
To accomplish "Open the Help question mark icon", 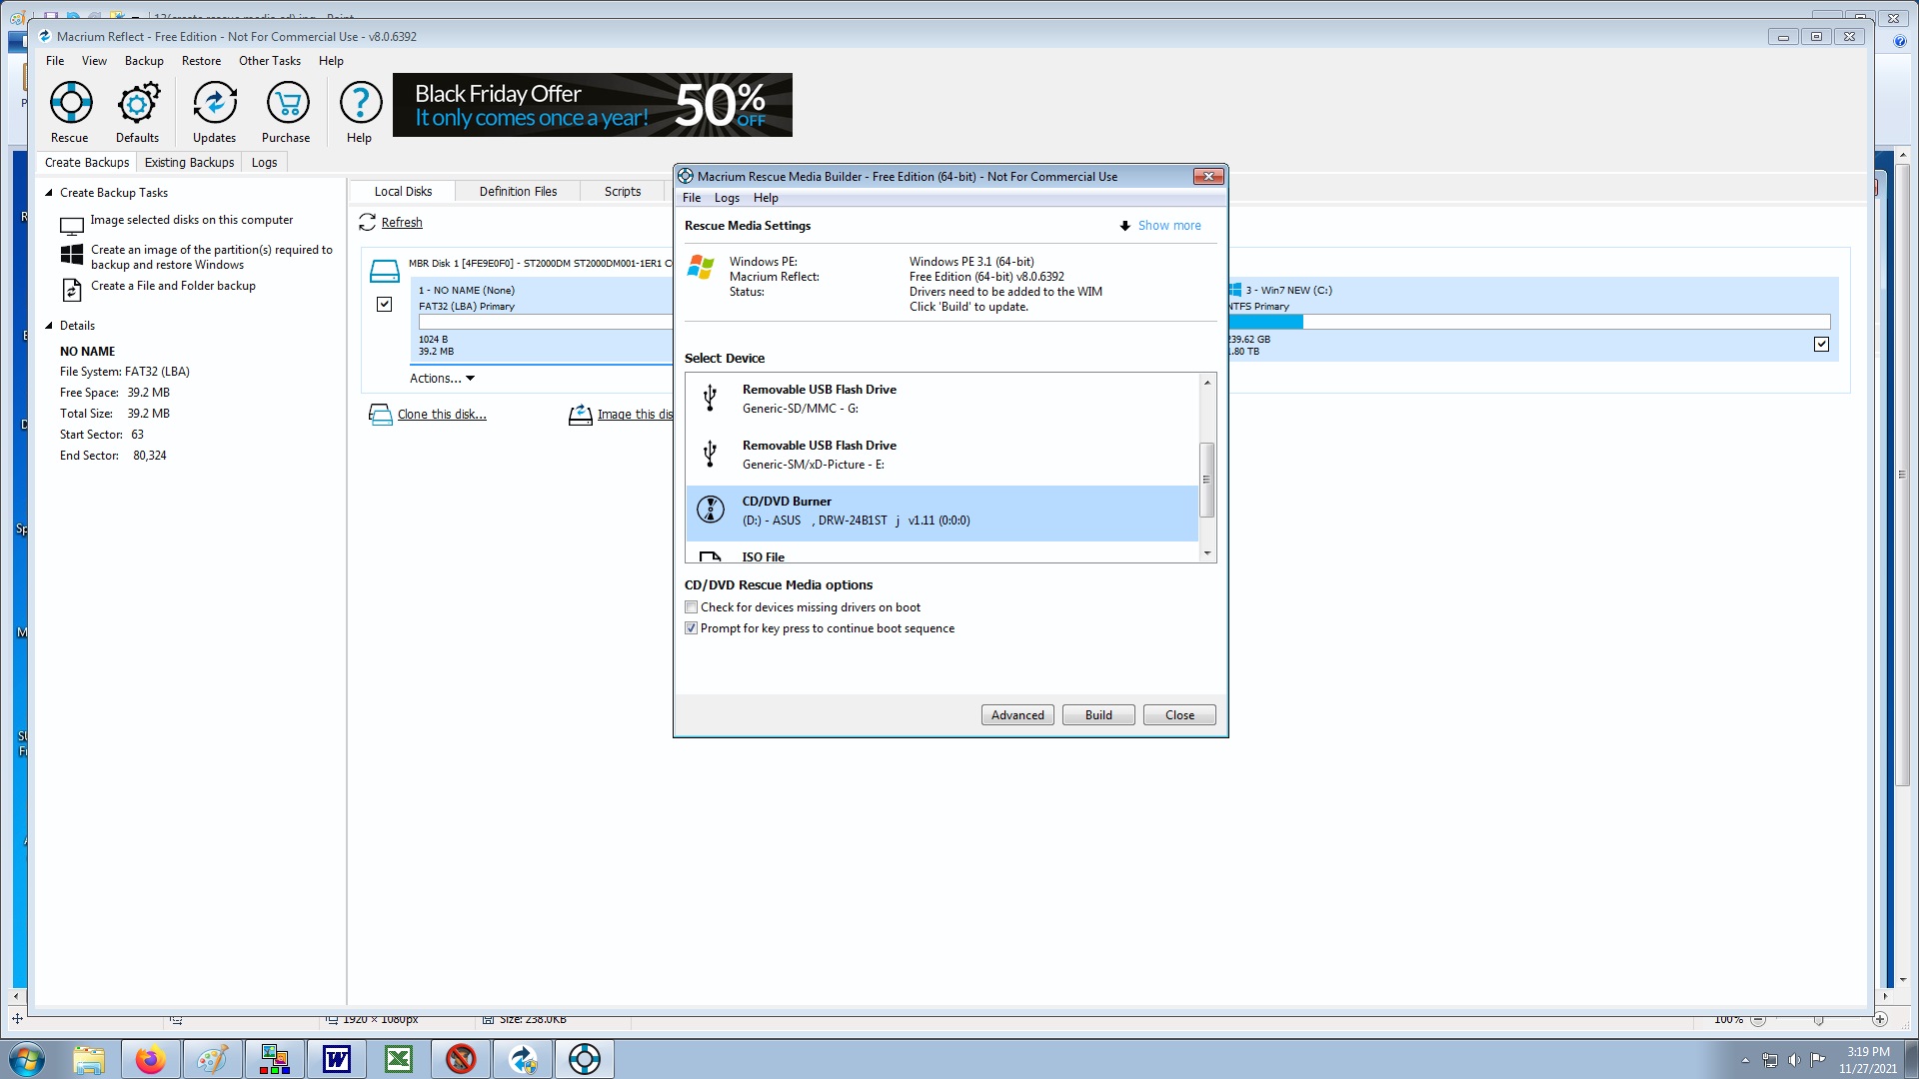I will (360, 103).
